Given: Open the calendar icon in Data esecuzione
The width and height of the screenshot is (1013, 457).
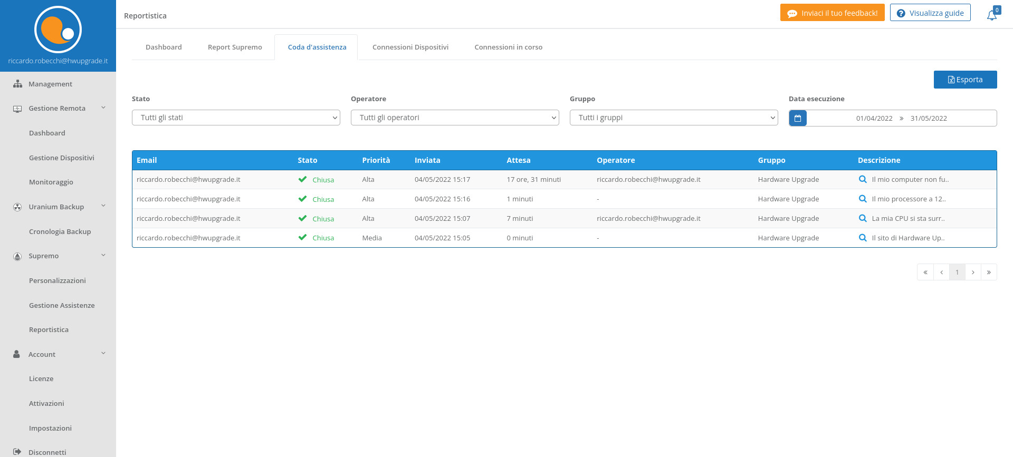Looking at the screenshot, I should [x=798, y=118].
